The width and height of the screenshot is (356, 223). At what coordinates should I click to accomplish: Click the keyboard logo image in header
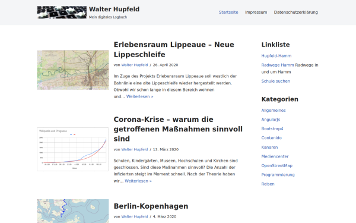pos(62,12)
